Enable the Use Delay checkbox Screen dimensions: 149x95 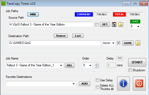click(97, 80)
